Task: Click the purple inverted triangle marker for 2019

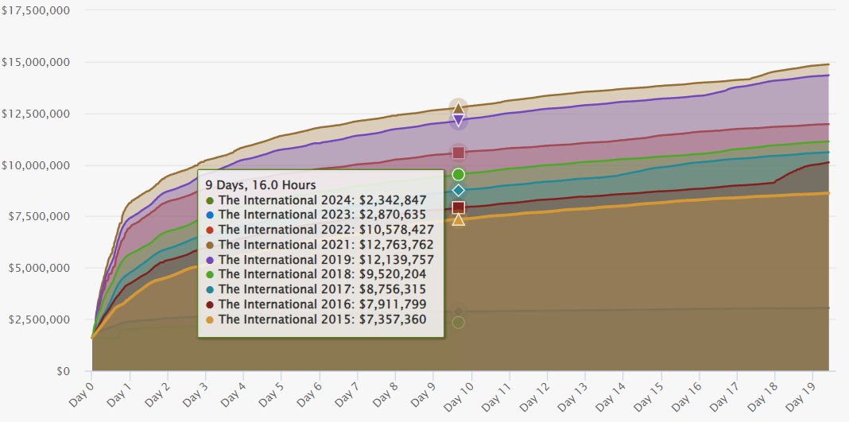Action: pyautogui.click(x=458, y=119)
